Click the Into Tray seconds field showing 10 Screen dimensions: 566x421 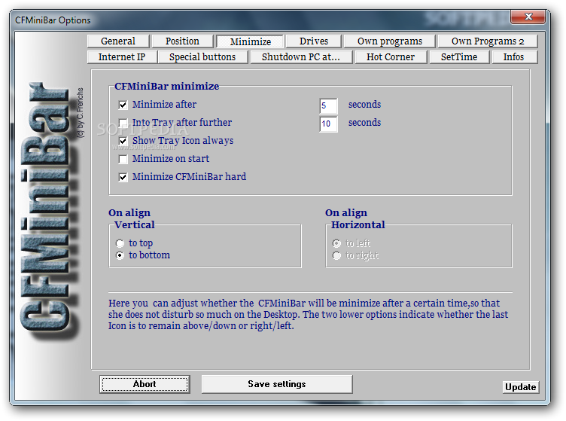pos(328,124)
